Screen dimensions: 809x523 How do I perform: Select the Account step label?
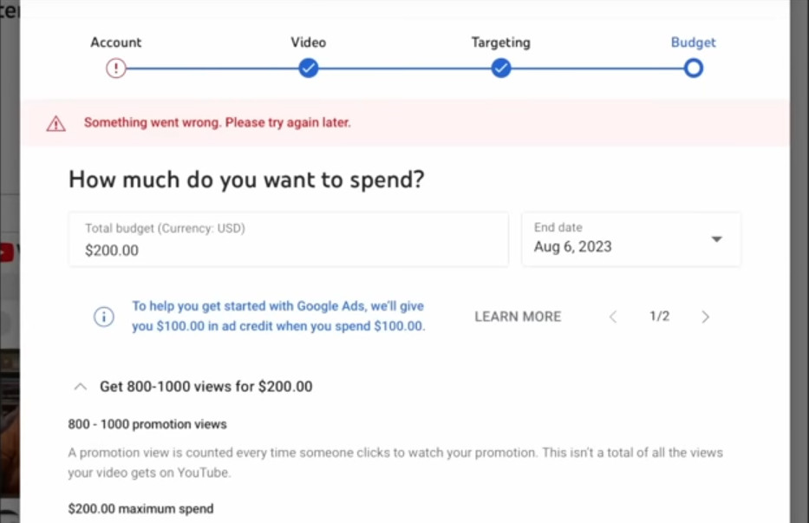[116, 42]
